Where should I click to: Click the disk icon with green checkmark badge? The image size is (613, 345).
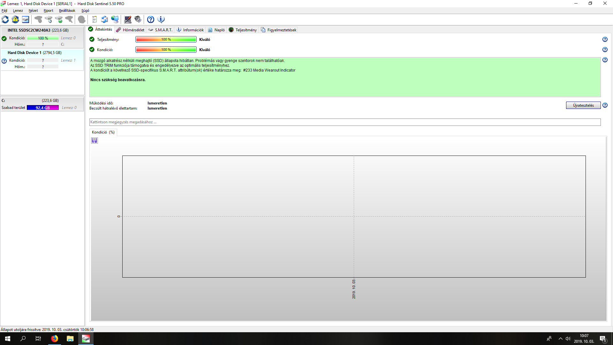(x=59, y=19)
